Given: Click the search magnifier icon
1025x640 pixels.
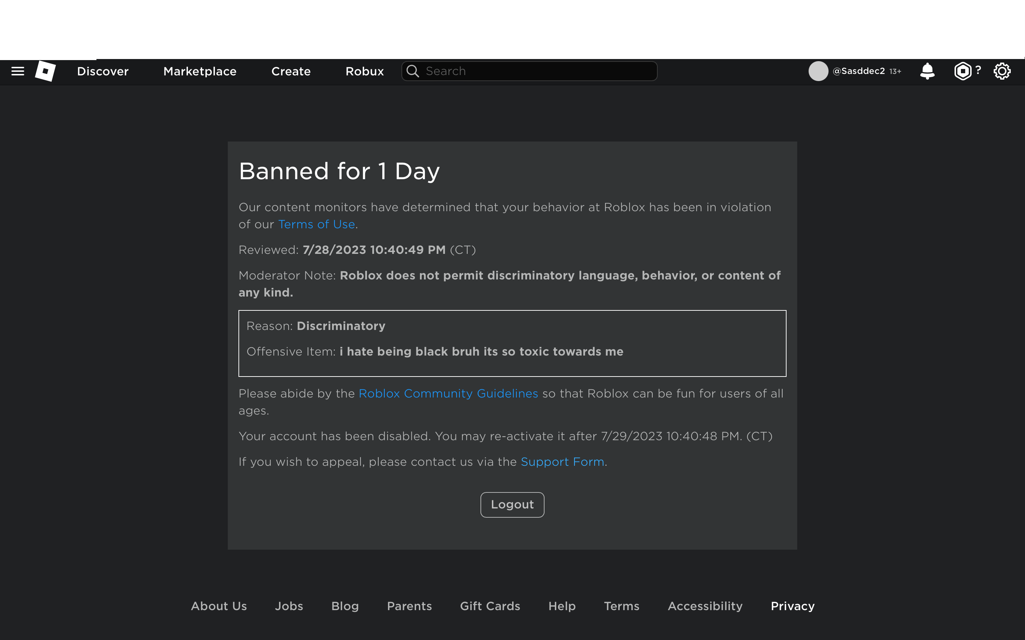Looking at the screenshot, I should (x=412, y=71).
